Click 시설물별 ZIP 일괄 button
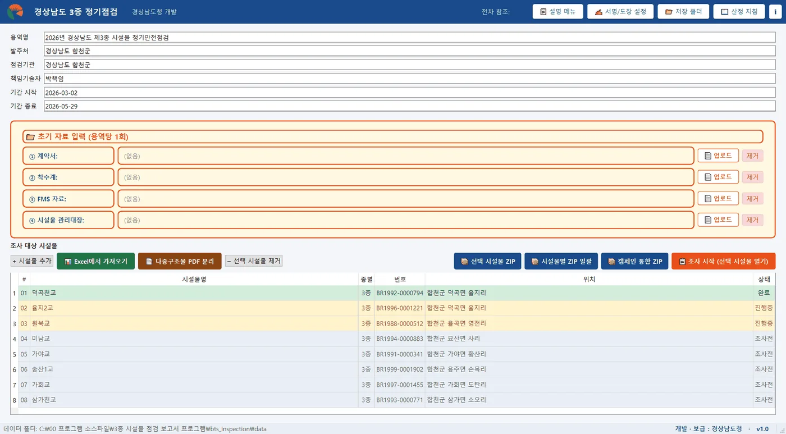The width and height of the screenshot is (786, 434). tap(561, 261)
